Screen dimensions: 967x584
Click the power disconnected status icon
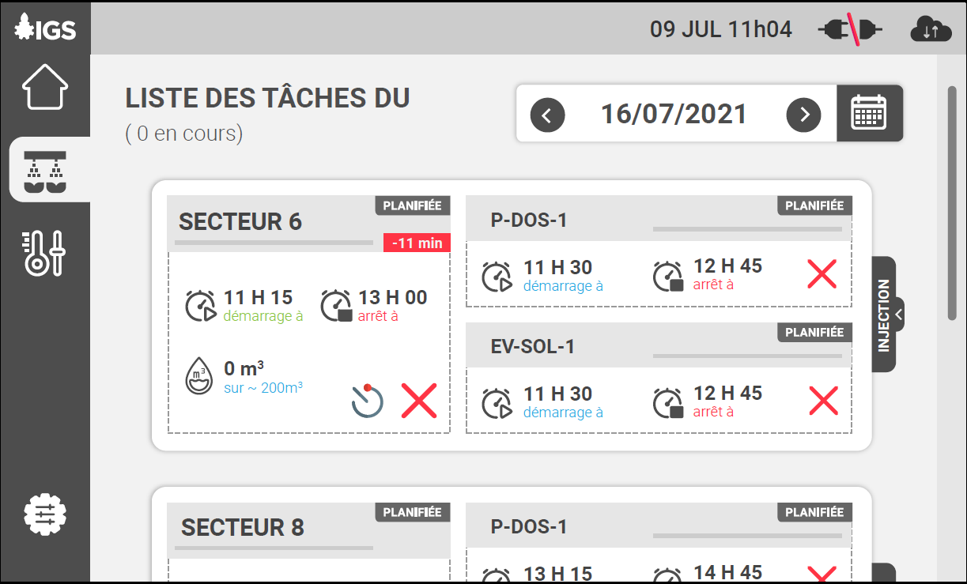pos(849,30)
